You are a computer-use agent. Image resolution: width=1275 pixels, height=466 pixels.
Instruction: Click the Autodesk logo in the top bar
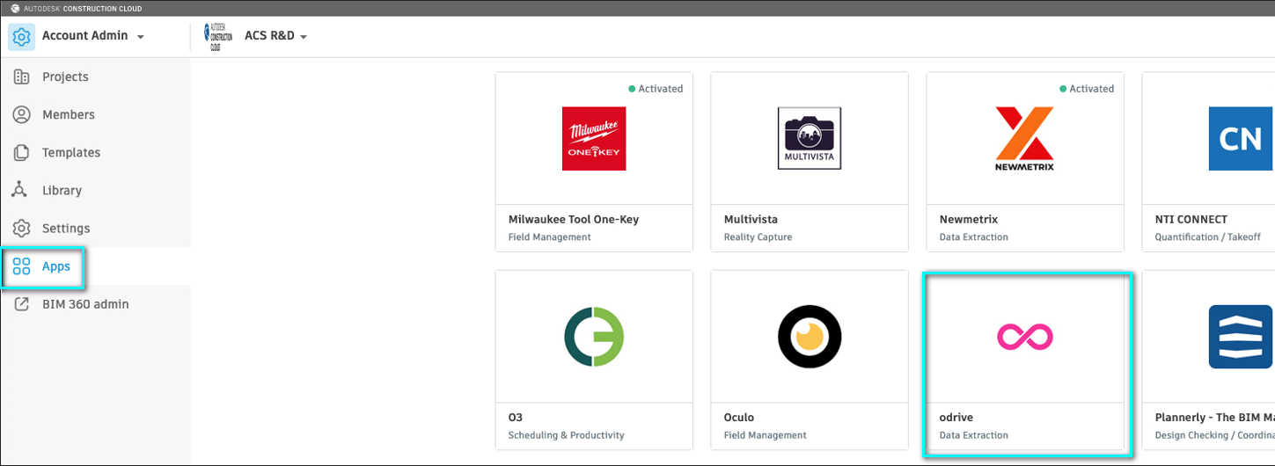point(15,8)
